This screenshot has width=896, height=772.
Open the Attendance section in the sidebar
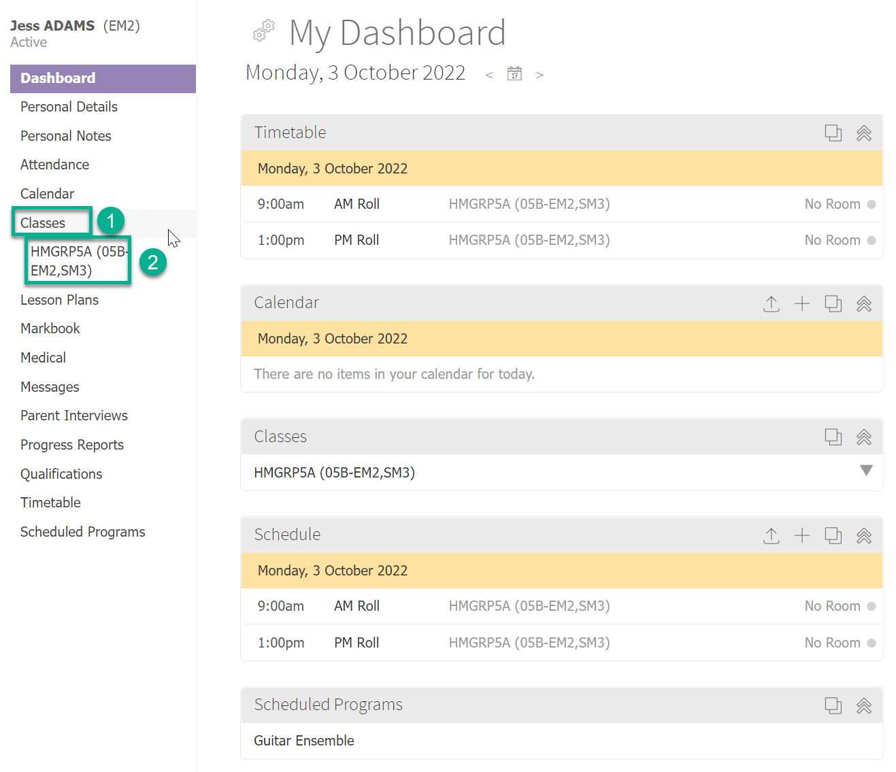(54, 164)
